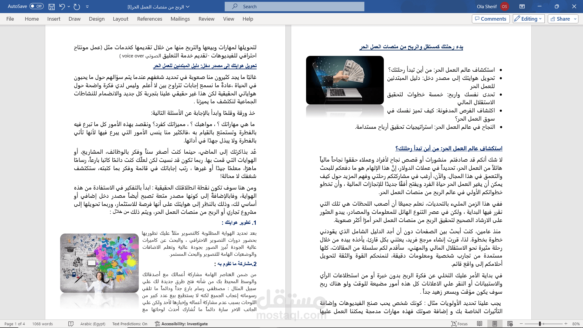This screenshot has width=583, height=328.
Task: Switch to Web Layout view icon
Action: (510, 324)
